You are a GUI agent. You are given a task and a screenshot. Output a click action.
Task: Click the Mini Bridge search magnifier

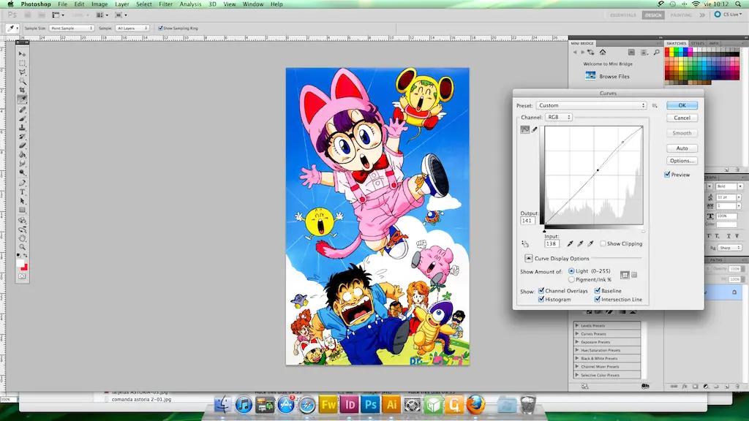(x=657, y=52)
